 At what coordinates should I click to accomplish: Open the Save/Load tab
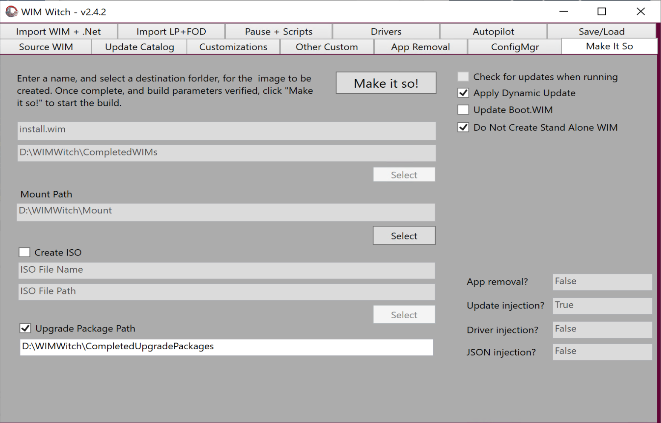(x=601, y=32)
